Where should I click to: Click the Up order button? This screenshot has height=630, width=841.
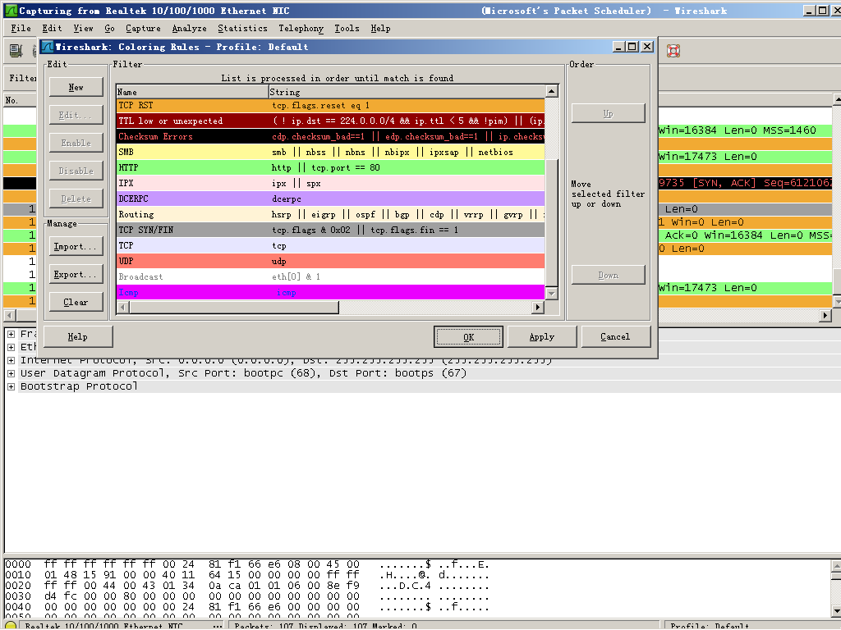click(609, 113)
